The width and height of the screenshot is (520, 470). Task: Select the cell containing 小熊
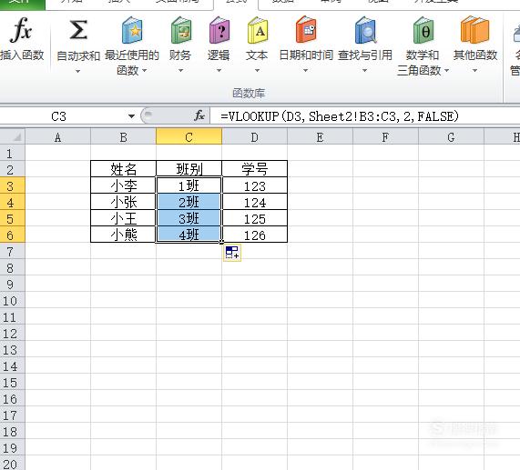tap(123, 235)
